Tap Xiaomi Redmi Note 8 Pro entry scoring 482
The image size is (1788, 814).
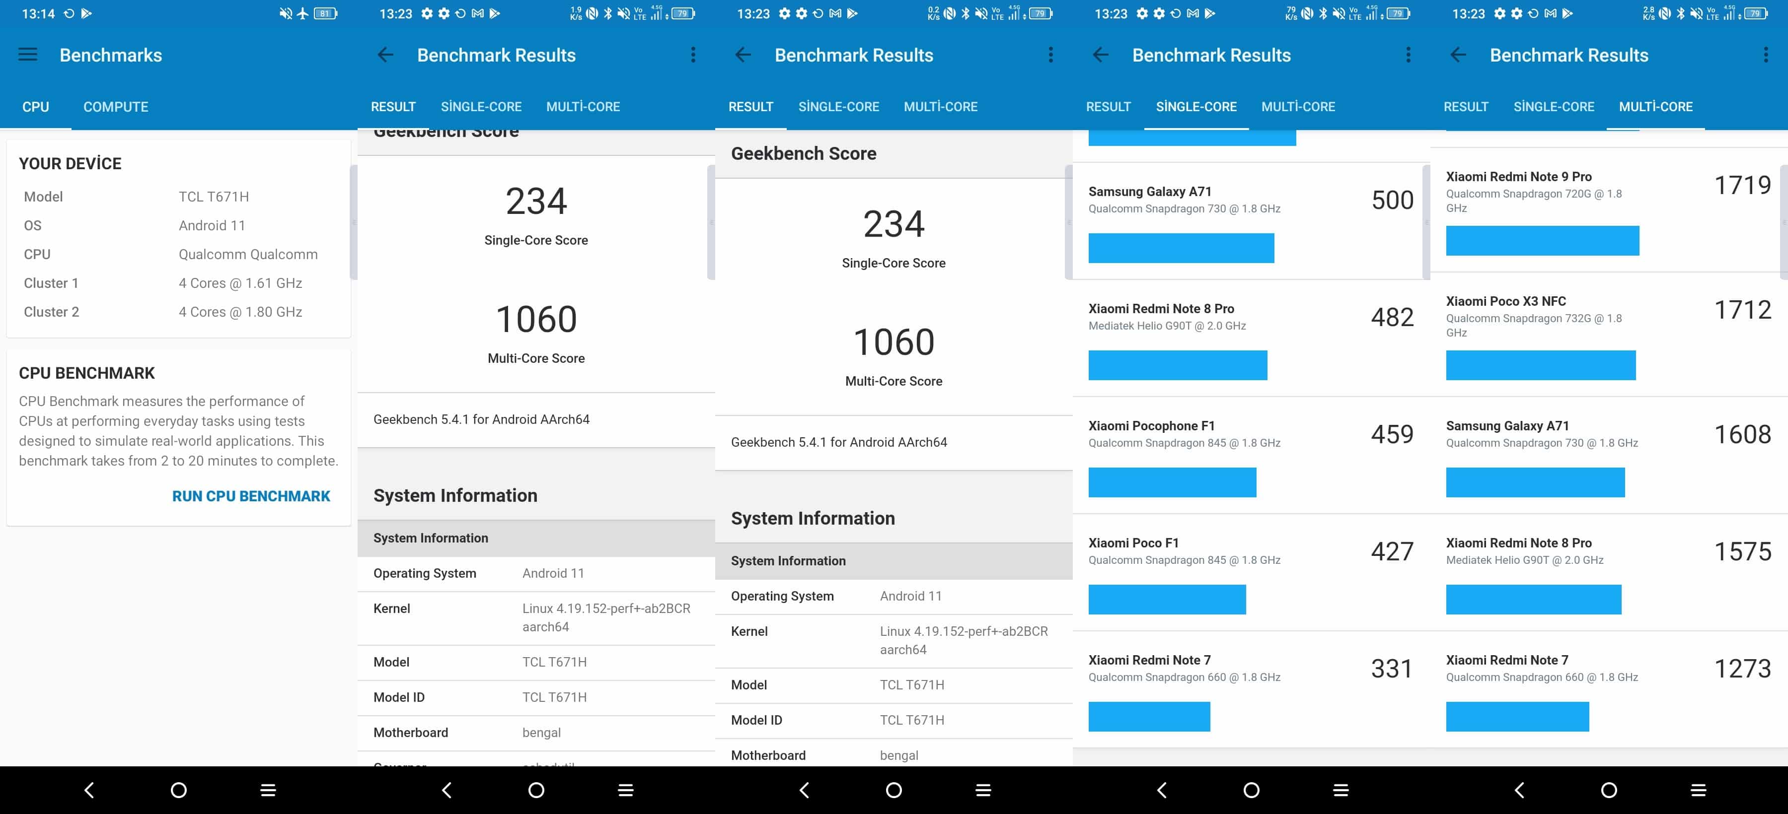[x=1251, y=339]
